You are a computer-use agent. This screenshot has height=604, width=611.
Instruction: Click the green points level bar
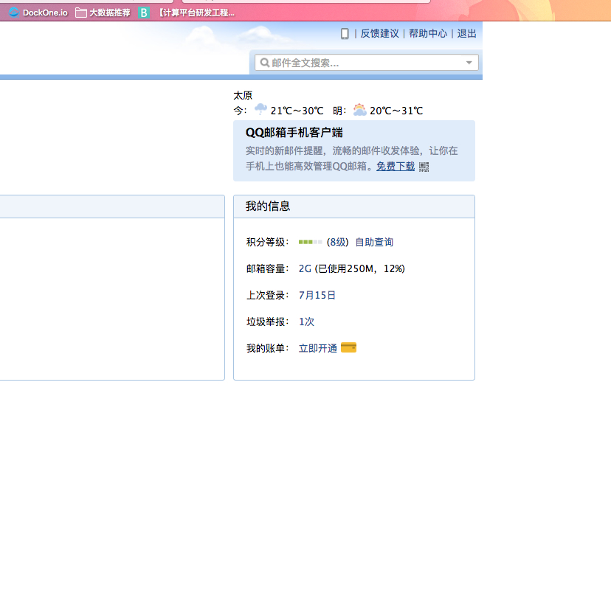(x=310, y=242)
